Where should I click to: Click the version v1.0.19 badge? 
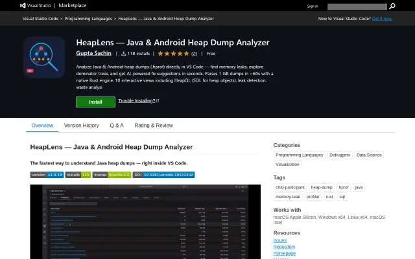[47, 175]
